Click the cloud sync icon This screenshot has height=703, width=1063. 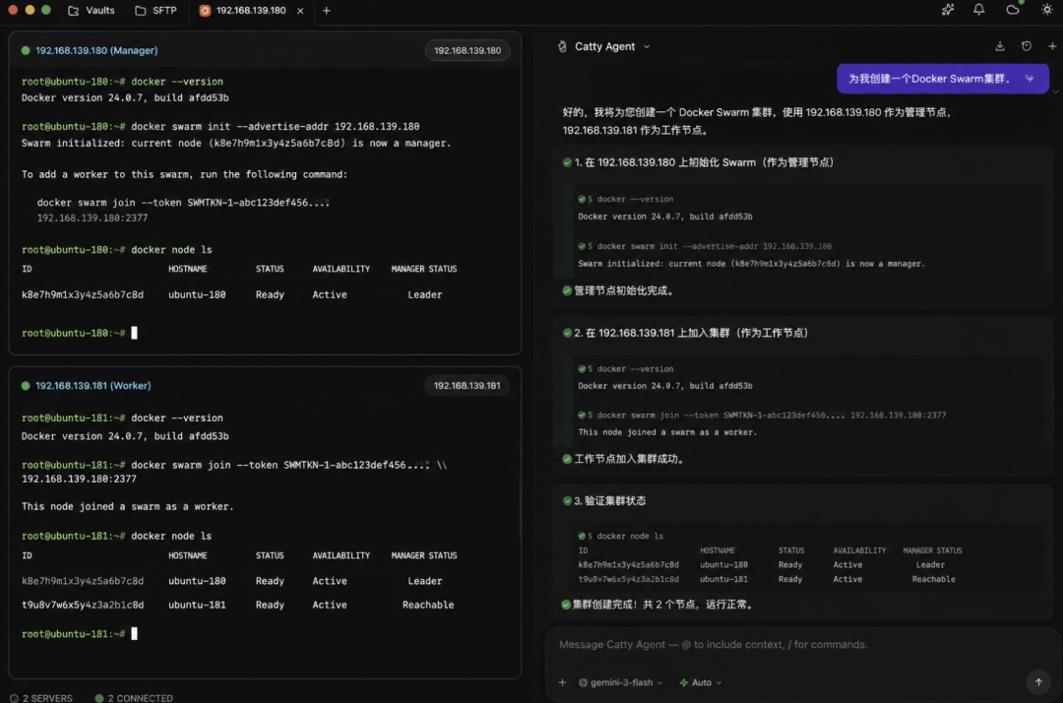(x=1012, y=10)
